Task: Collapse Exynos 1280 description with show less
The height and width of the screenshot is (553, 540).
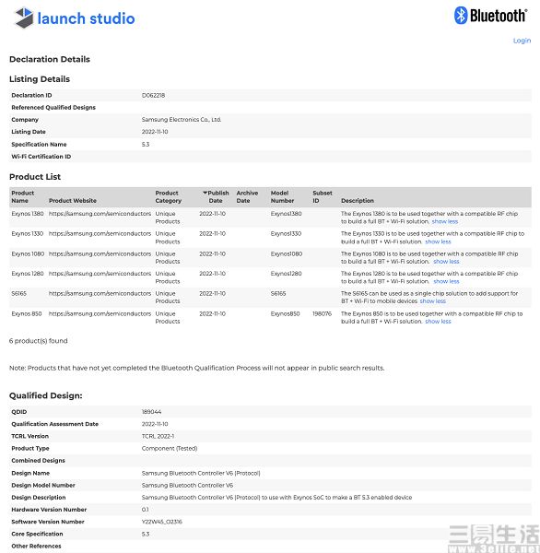Action: [446, 281]
